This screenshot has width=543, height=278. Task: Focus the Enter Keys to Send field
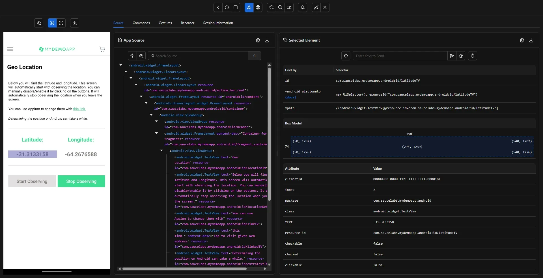pos(400,56)
